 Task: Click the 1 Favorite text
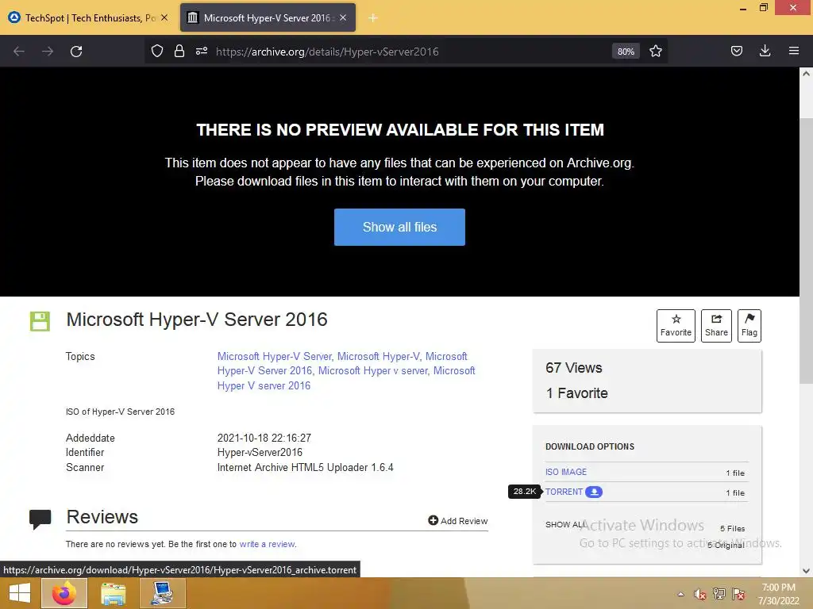pos(576,393)
